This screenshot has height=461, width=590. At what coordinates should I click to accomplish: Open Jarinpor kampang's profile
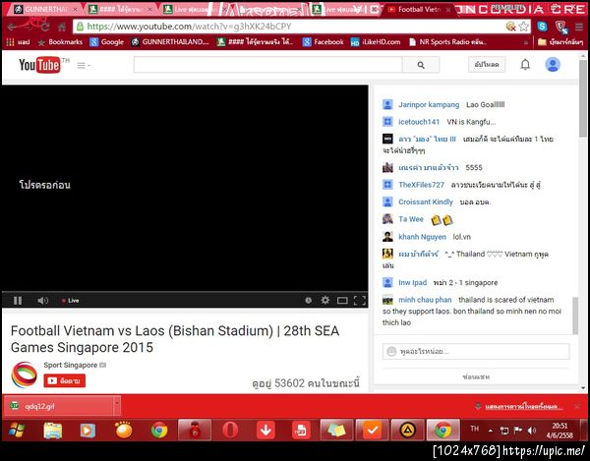pos(429,105)
